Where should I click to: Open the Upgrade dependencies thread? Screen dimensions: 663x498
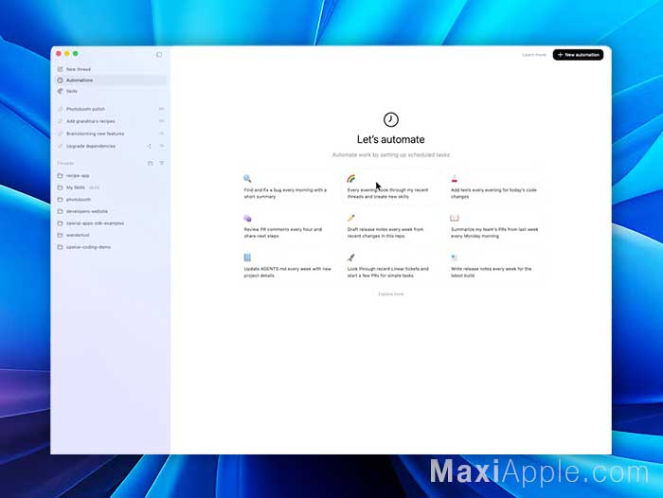click(x=111, y=146)
